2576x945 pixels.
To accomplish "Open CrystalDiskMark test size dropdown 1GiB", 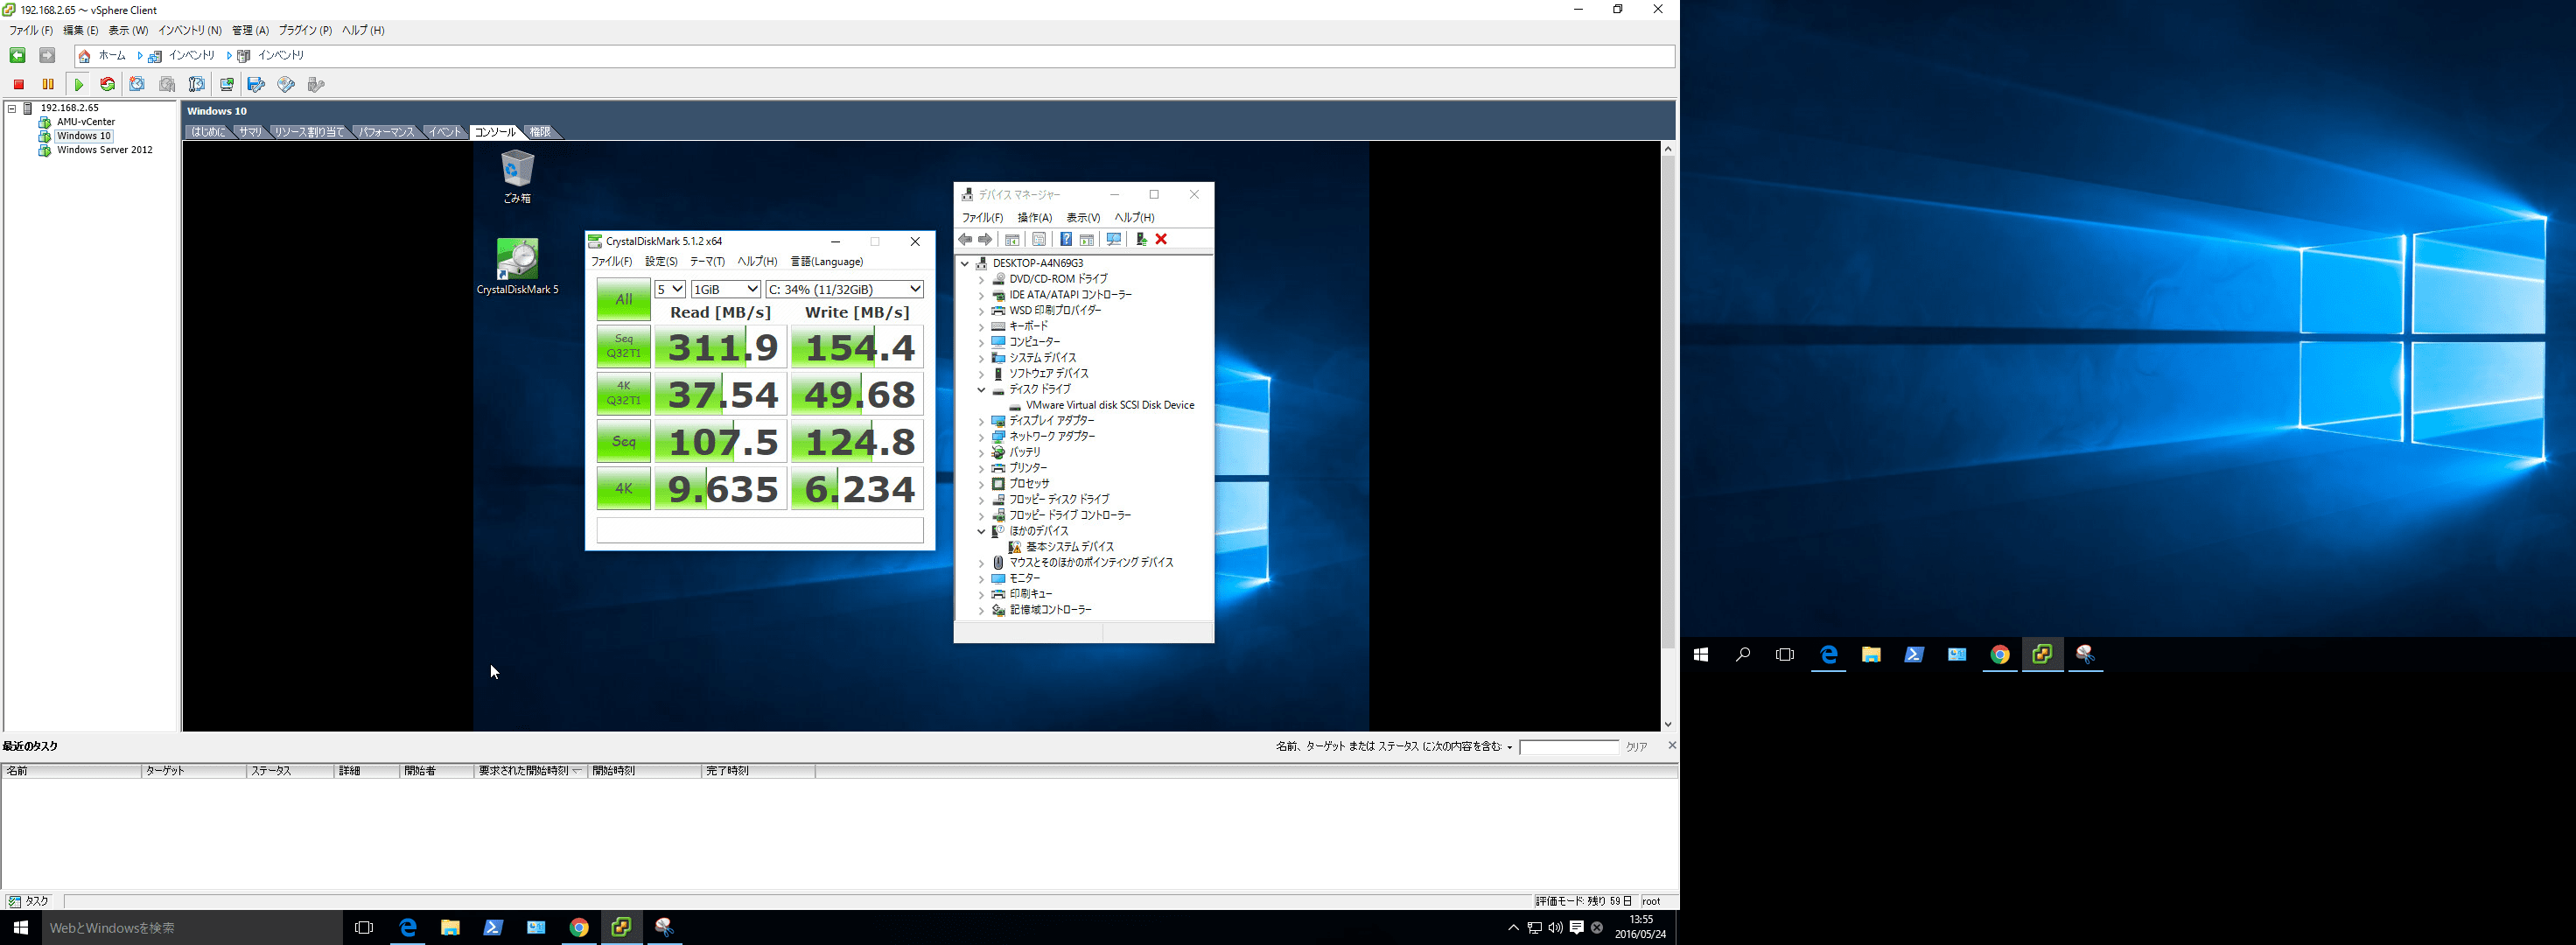I will tap(726, 289).
